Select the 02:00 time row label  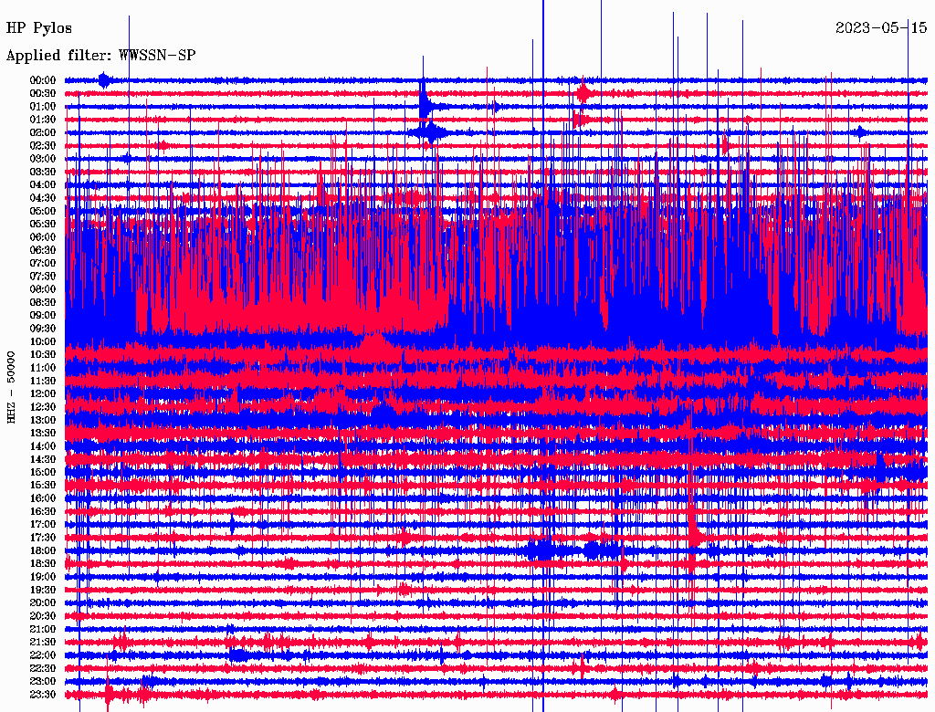point(43,132)
